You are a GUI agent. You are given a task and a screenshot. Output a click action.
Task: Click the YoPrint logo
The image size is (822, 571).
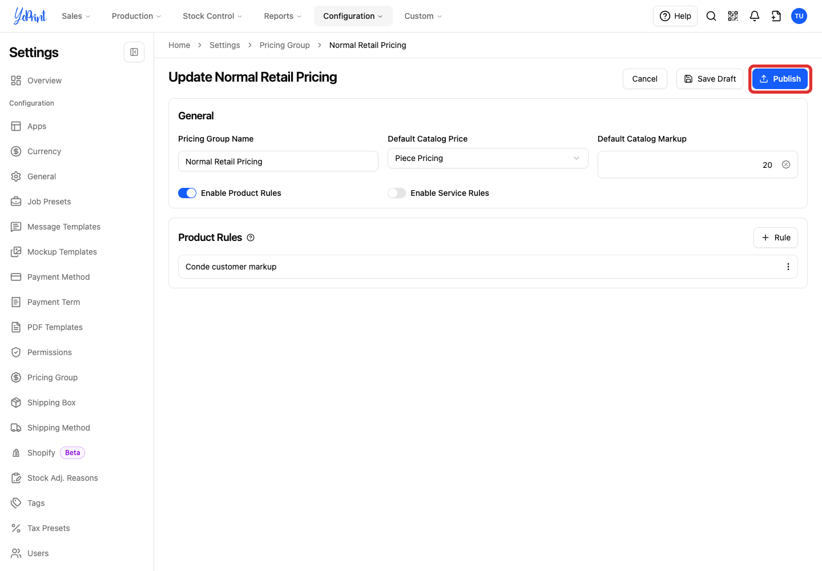30,16
